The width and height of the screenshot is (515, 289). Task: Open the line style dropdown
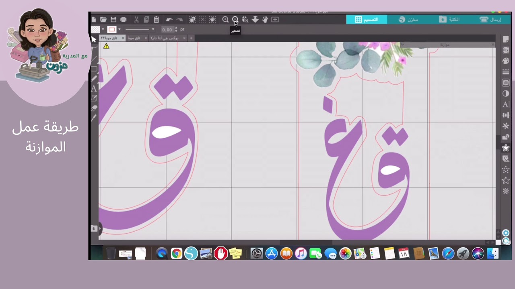pyautogui.click(x=140, y=29)
